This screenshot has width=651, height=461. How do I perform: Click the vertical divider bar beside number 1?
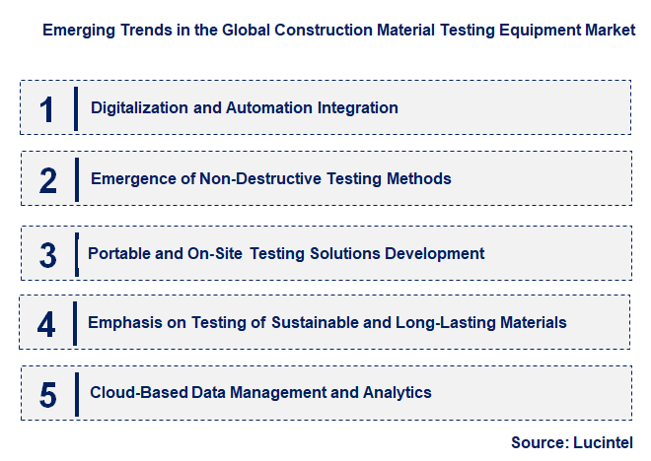pyautogui.click(x=76, y=108)
